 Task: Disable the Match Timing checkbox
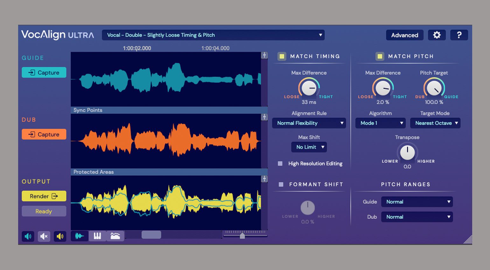click(282, 57)
